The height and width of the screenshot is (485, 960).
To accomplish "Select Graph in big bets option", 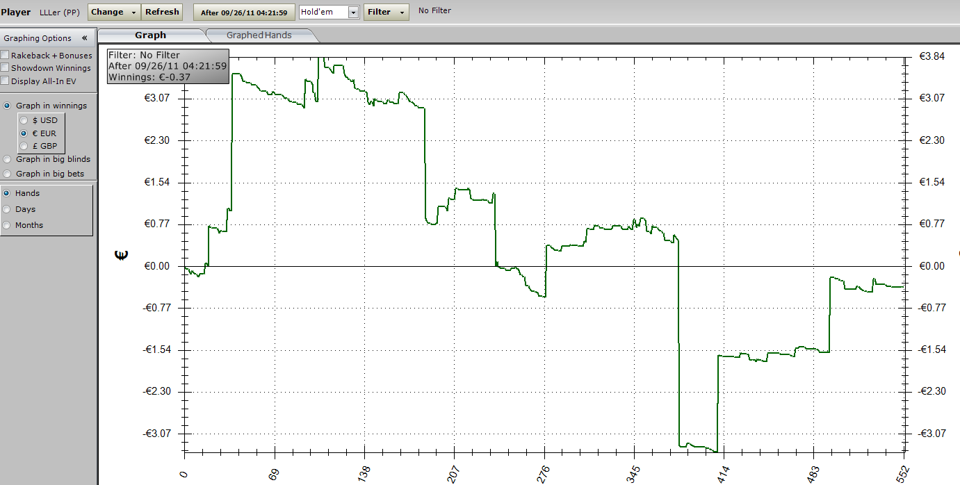I will click(x=8, y=174).
